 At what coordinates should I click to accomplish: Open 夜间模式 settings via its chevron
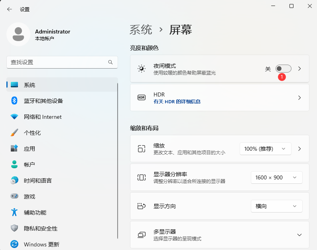click(x=299, y=69)
